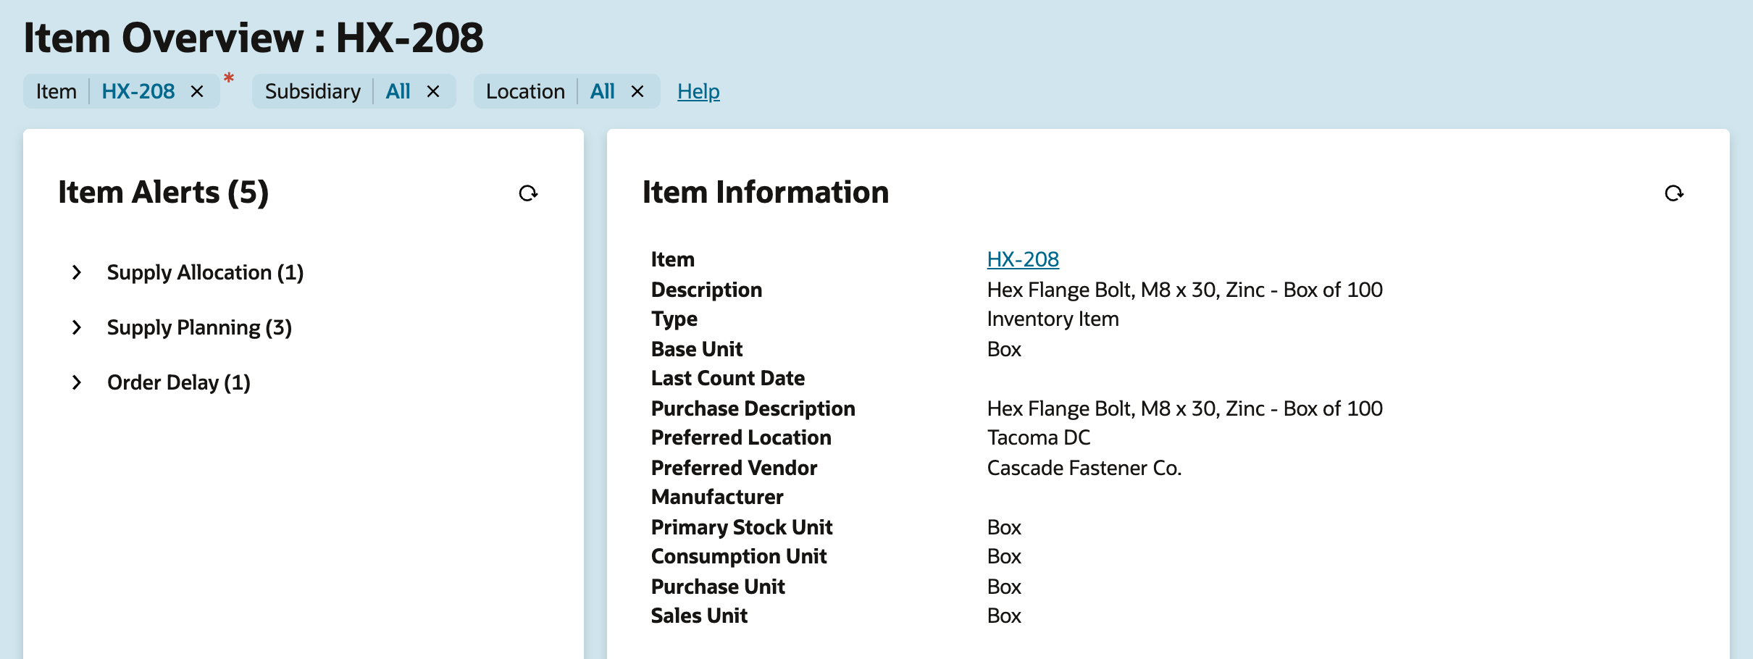Change Location filter value All
The image size is (1753, 659).
coord(602,91)
